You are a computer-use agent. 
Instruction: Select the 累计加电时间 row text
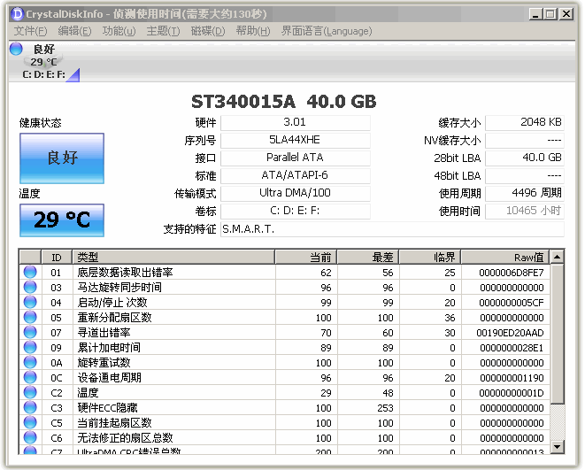coord(109,348)
